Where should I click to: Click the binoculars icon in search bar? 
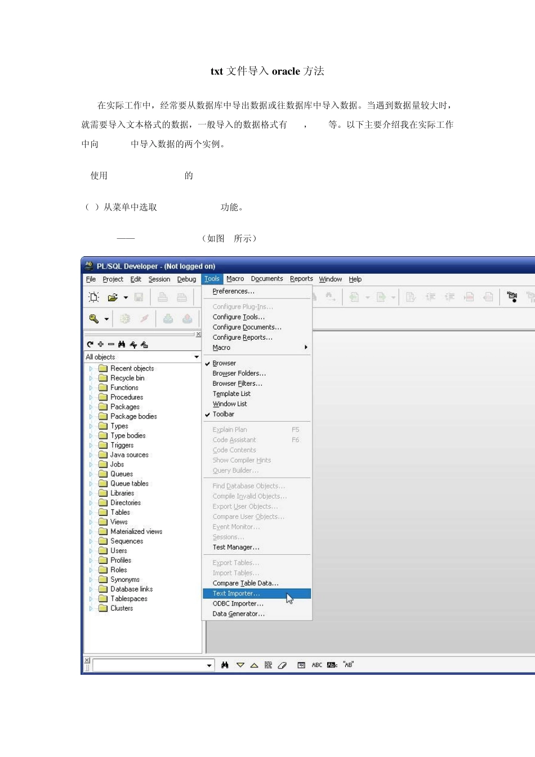[x=225, y=665]
